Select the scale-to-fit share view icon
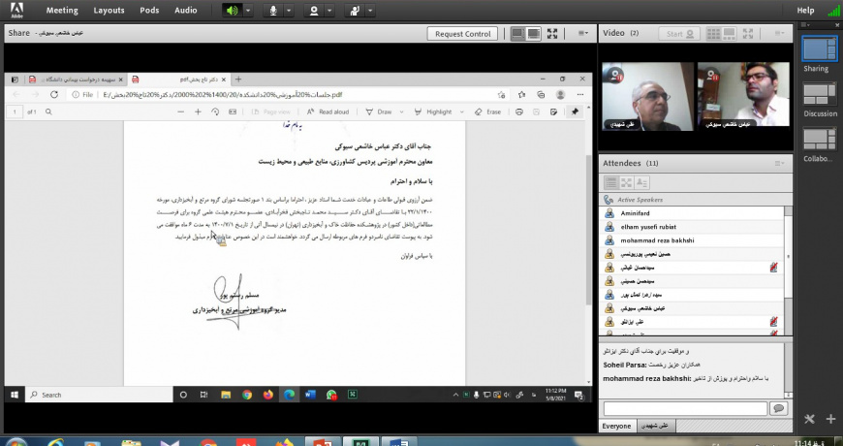843x446 pixels. 517,34
